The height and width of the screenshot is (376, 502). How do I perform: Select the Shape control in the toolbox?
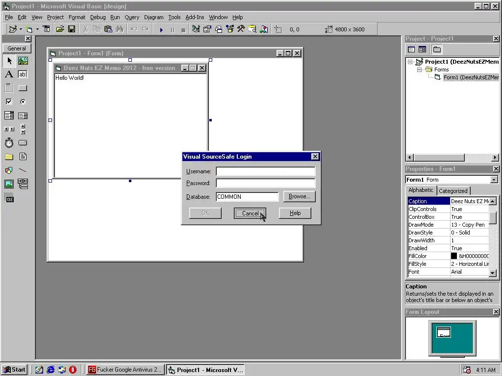pos(9,170)
